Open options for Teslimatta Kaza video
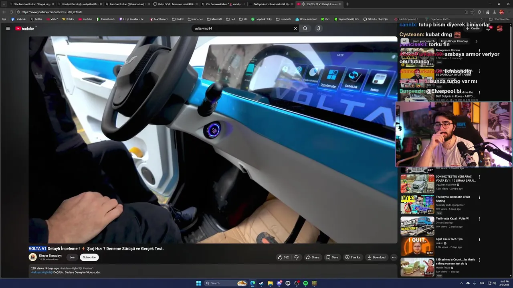Image resolution: width=513 pixels, height=288 pixels. [x=479, y=219]
